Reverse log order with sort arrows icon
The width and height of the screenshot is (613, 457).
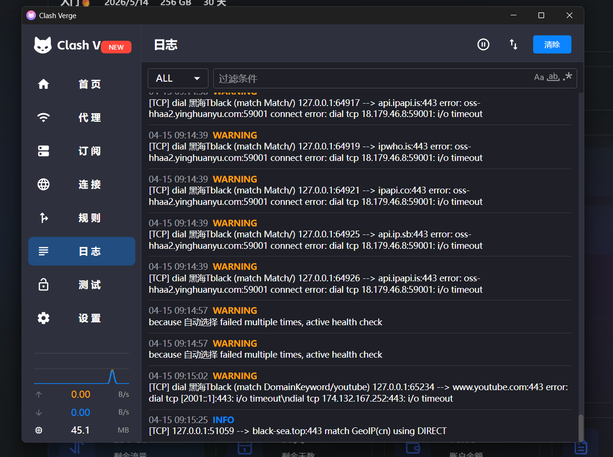[513, 44]
